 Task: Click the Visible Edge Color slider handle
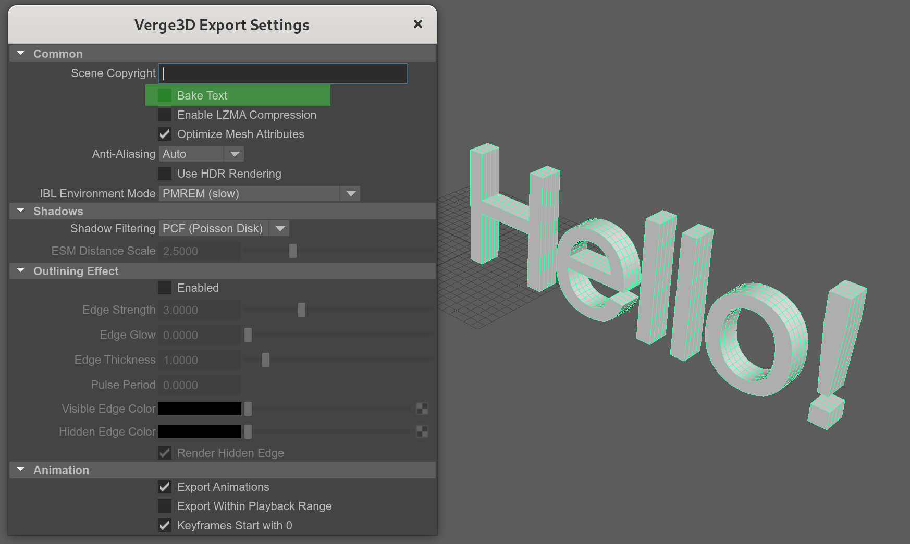[x=248, y=409]
